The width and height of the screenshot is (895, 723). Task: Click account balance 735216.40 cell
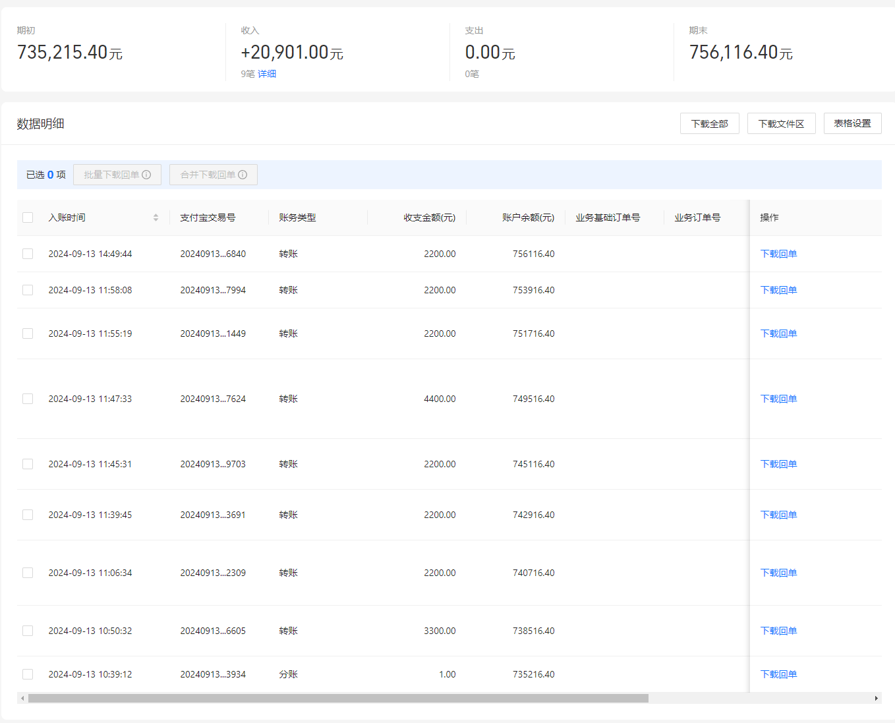pos(534,674)
